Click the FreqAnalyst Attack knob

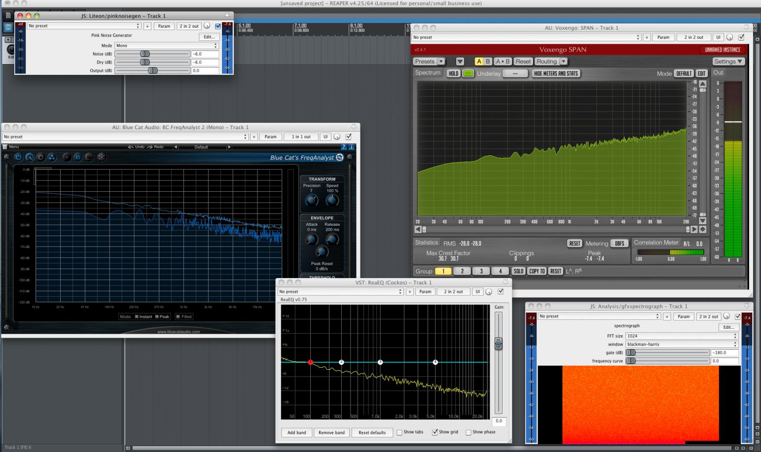pos(311,240)
